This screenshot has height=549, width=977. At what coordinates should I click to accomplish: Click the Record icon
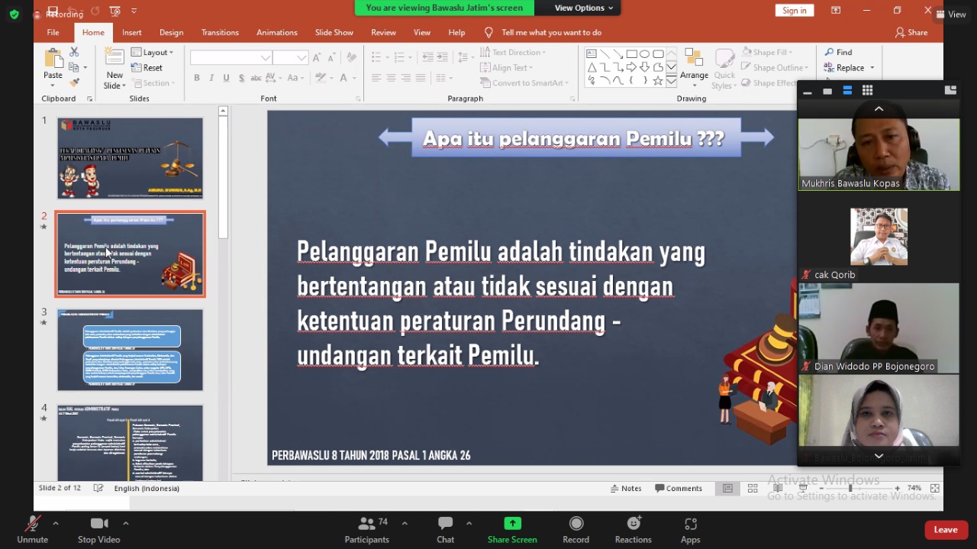click(x=576, y=524)
